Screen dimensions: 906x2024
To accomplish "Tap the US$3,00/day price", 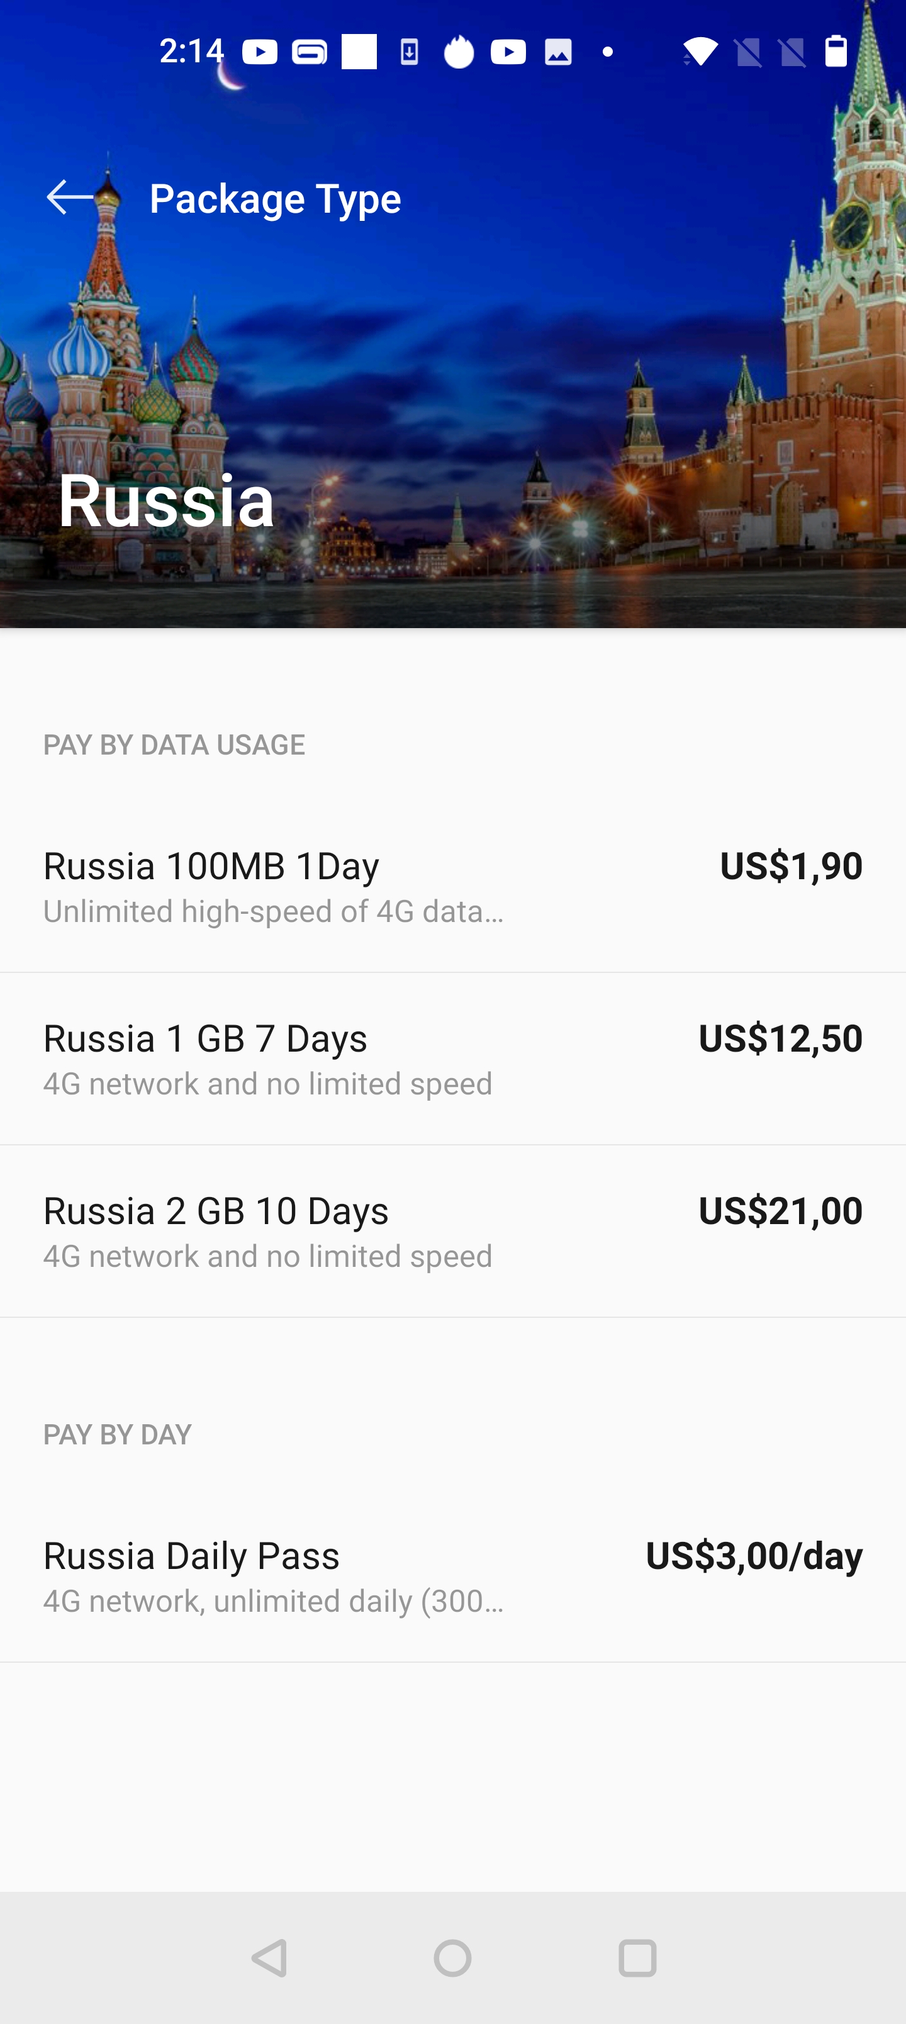I will 754,1556.
